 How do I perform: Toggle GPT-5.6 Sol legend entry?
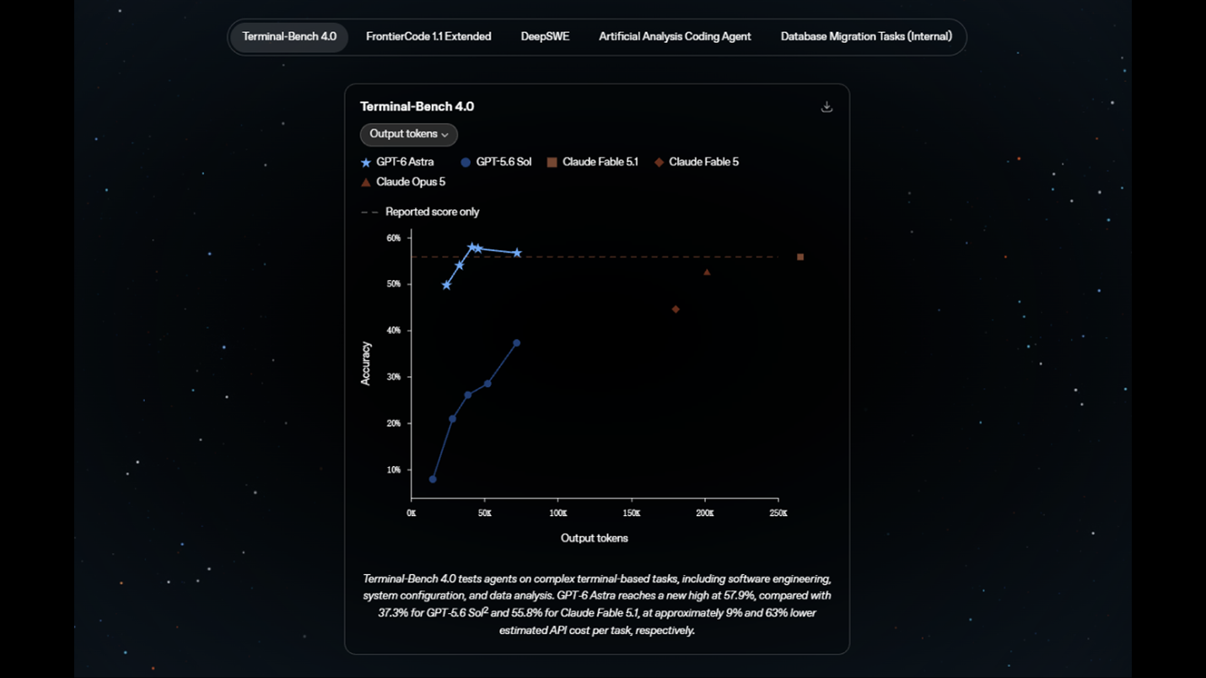coord(496,162)
